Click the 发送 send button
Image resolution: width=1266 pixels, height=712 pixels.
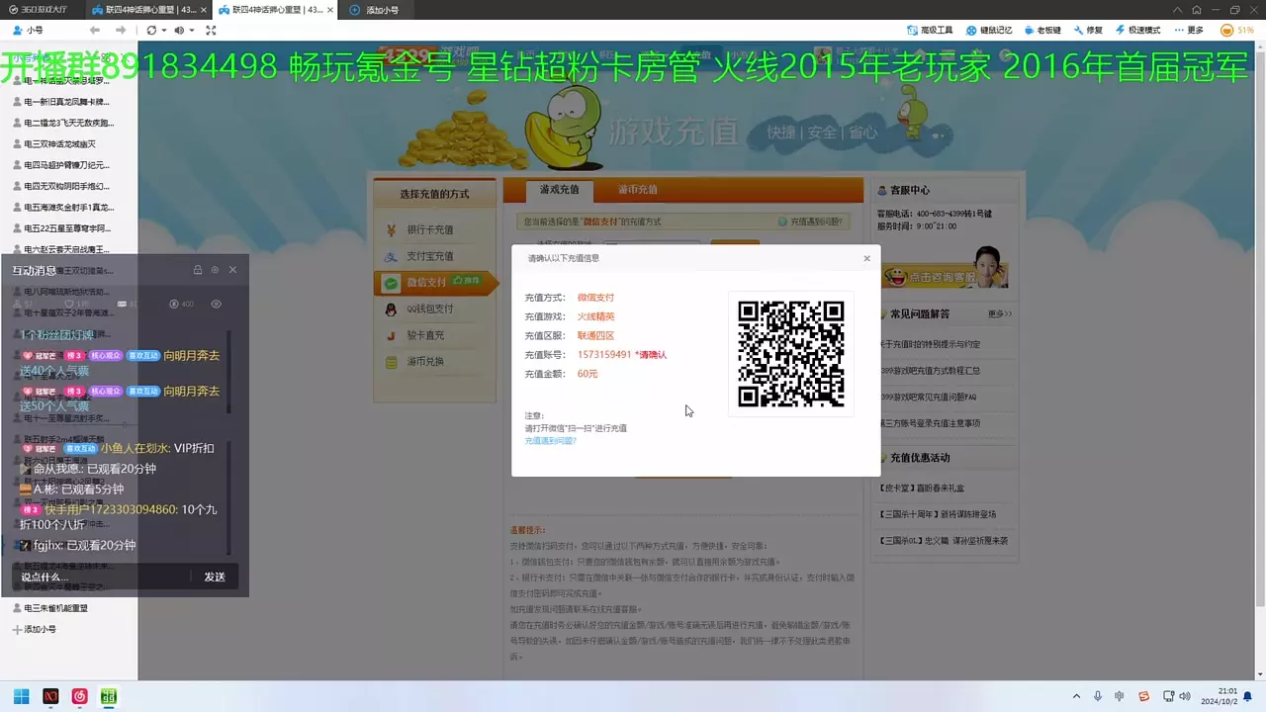point(215,577)
